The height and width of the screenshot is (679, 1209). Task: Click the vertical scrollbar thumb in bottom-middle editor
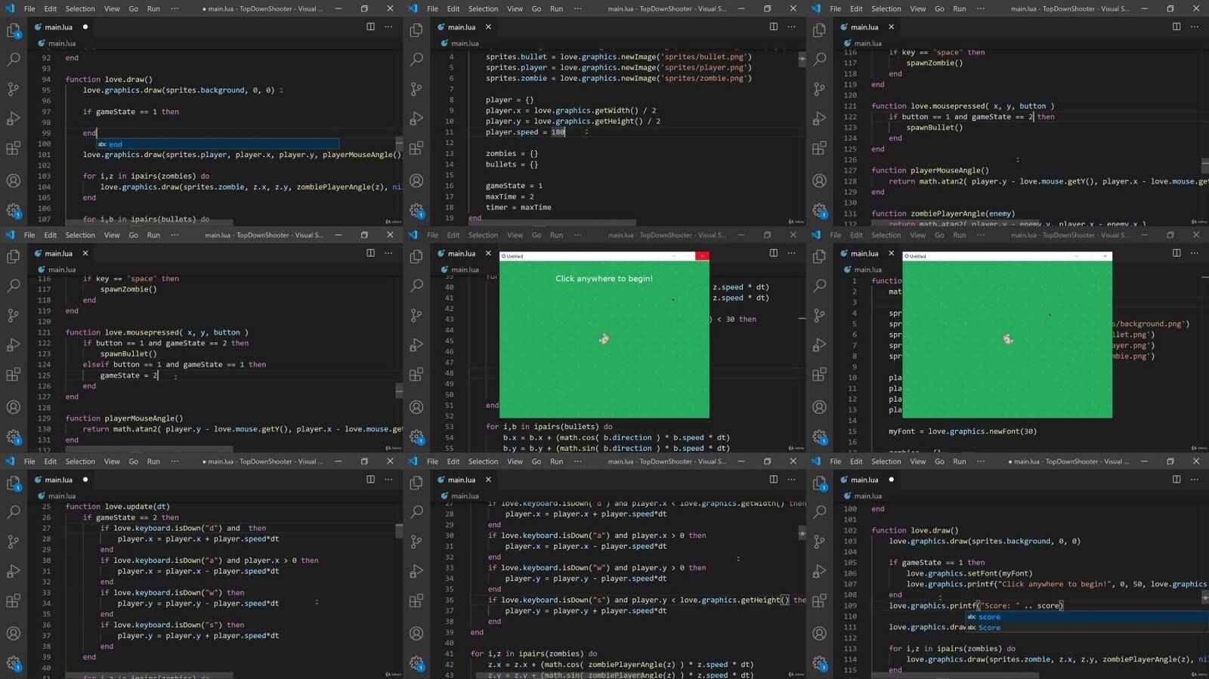pos(802,533)
